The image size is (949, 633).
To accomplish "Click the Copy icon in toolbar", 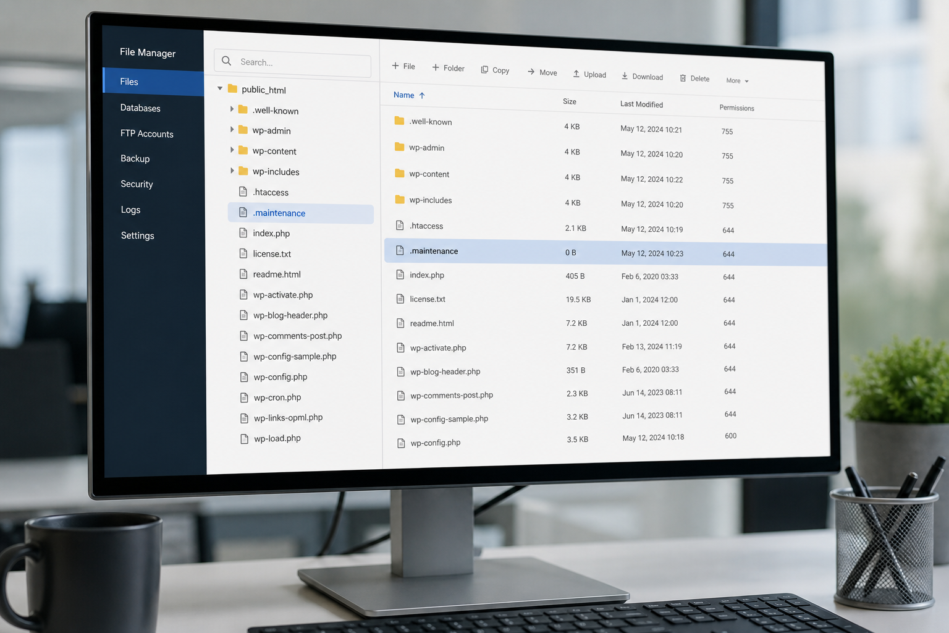I will click(x=484, y=70).
